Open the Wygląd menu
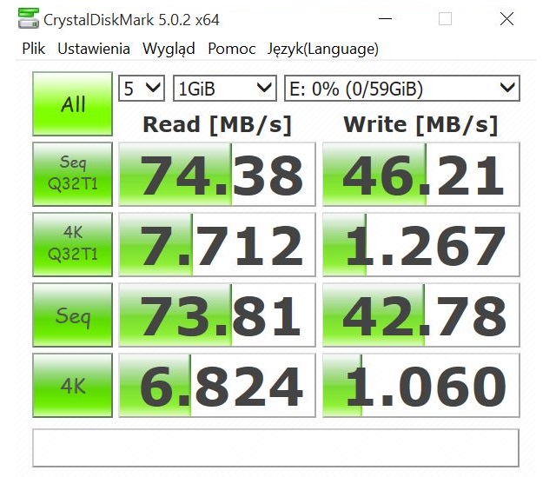The image size is (556, 477). click(x=169, y=49)
